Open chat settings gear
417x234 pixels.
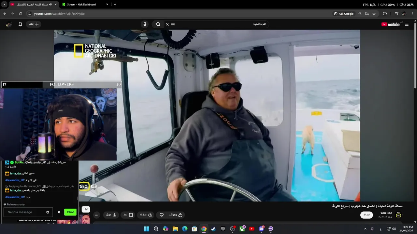pos(59,212)
